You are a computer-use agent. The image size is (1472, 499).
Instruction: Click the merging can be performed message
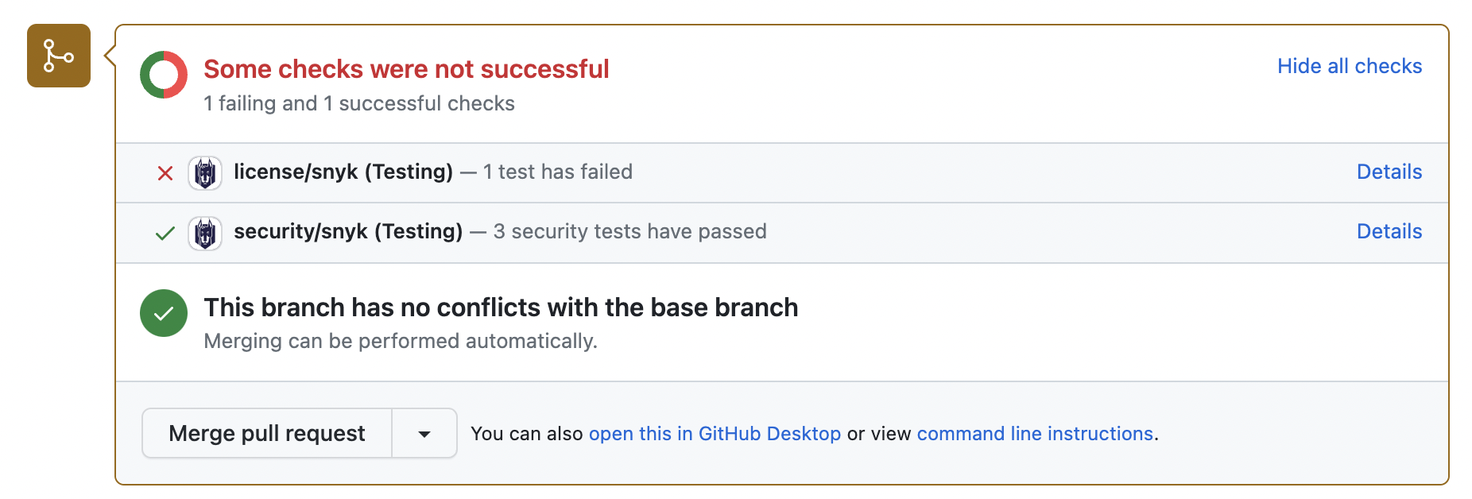pyautogui.click(x=399, y=341)
